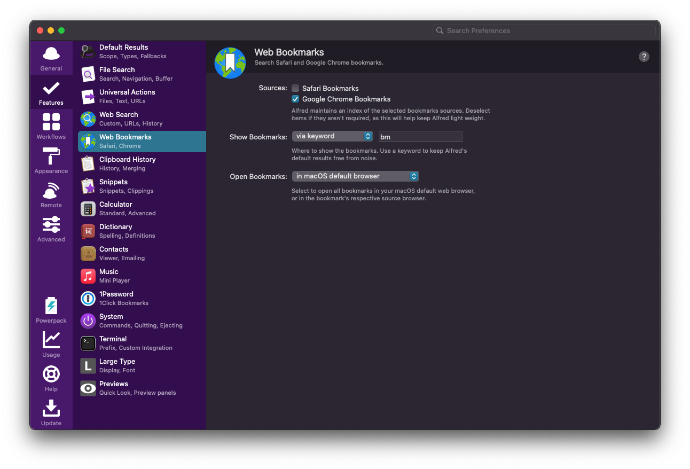This screenshot has width=690, height=469.
Task: Open the Usage chart icon
Action: click(51, 340)
